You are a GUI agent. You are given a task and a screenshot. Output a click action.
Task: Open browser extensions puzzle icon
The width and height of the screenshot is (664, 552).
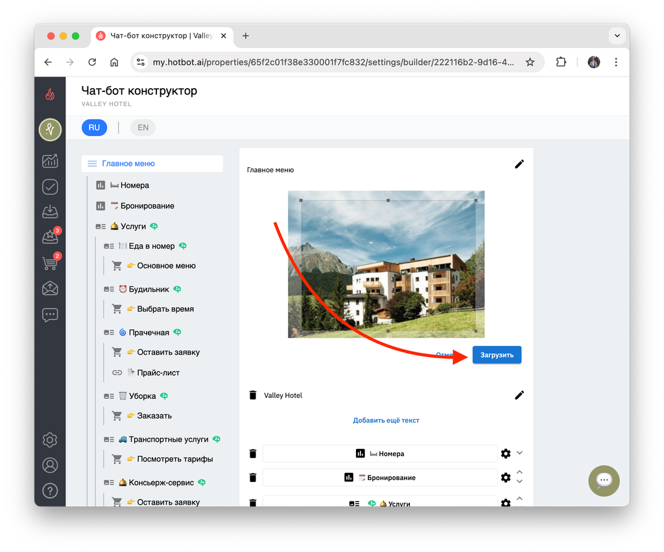(561, 62)
